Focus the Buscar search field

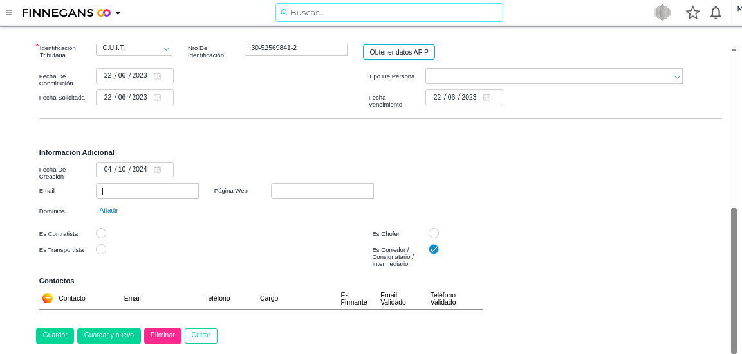[389, 13]
